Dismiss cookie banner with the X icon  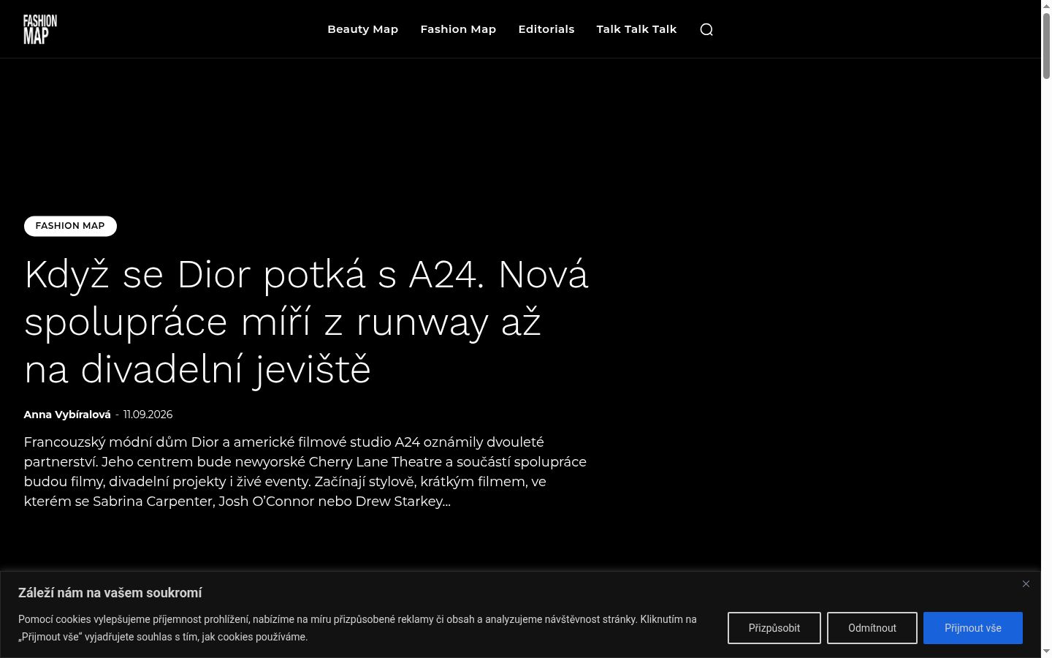[x=1026, y=583]
